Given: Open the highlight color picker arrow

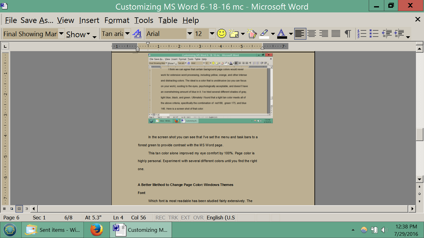Looking at the screenshot, I should point(273,34).
